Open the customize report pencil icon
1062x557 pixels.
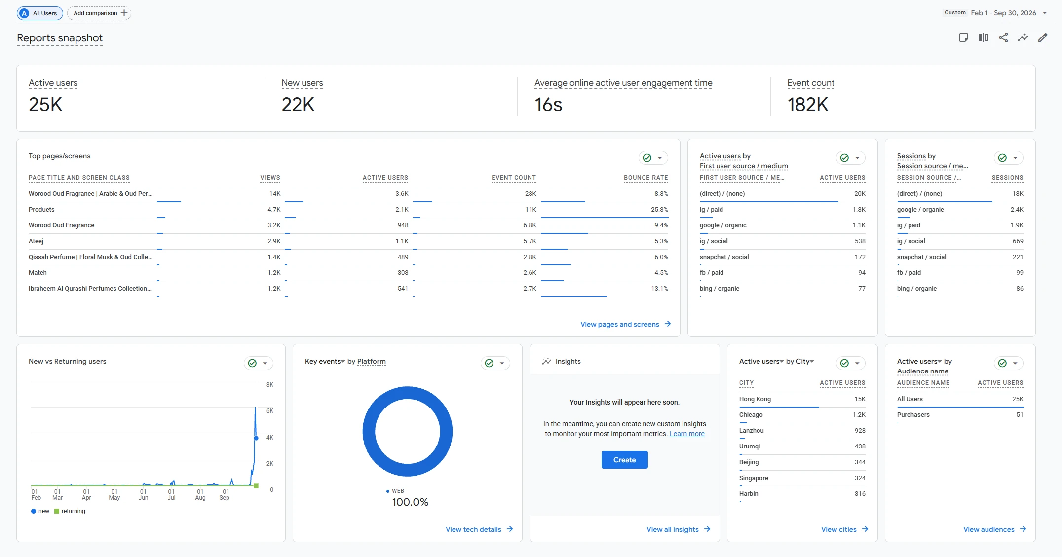[x=1043, y=37]
